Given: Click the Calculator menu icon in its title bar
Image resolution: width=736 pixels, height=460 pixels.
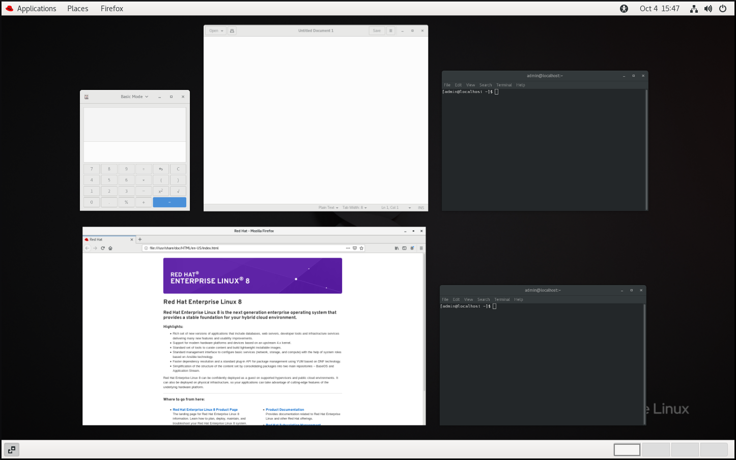Looking at the screenshot, I should 87,97.
